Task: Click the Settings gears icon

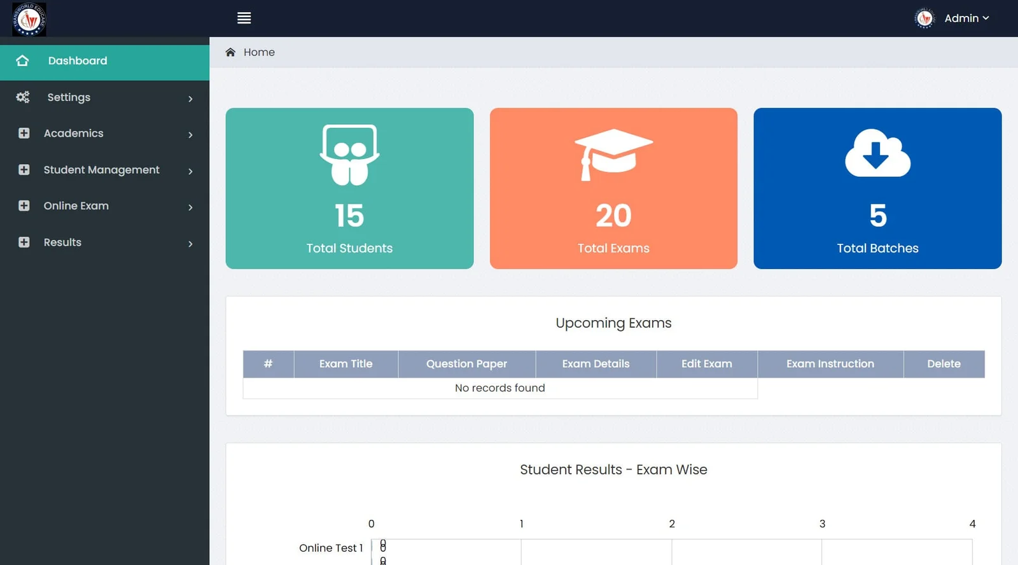Action: tap(23, 97)
